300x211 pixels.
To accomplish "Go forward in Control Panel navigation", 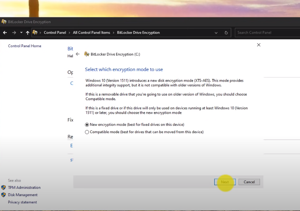I will (14, 33).
